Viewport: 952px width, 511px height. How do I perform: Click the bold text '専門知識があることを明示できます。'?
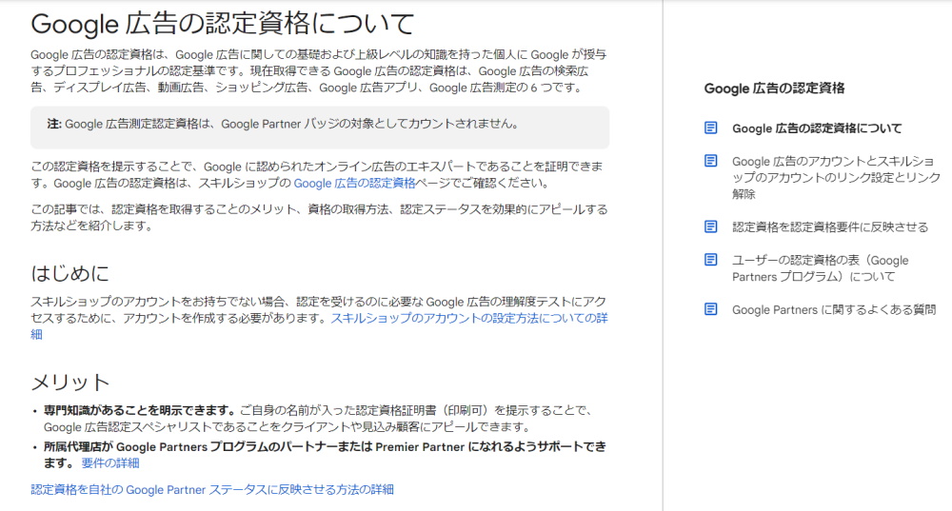pos(140,410)
